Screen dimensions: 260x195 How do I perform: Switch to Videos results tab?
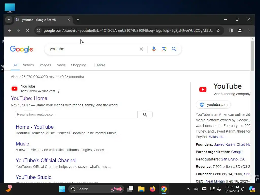coord(28,65)
